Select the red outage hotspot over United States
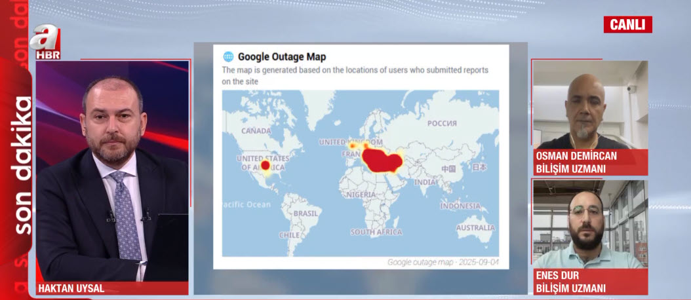691x300 pixels. tap(265, 165)
